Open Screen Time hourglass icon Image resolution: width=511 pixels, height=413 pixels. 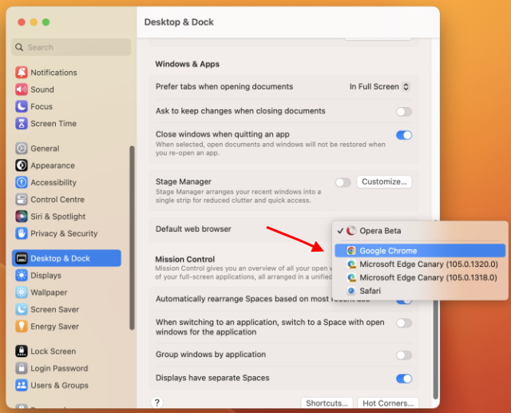22,124
